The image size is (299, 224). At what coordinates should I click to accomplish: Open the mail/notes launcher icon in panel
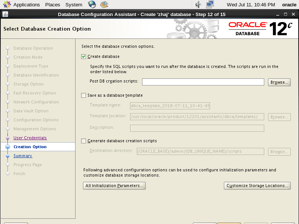pos(104,4)
